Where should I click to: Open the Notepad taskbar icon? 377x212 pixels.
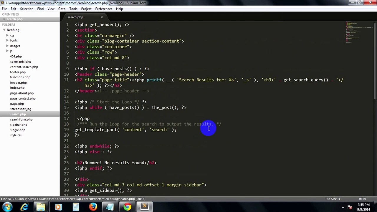coord(110,207)
